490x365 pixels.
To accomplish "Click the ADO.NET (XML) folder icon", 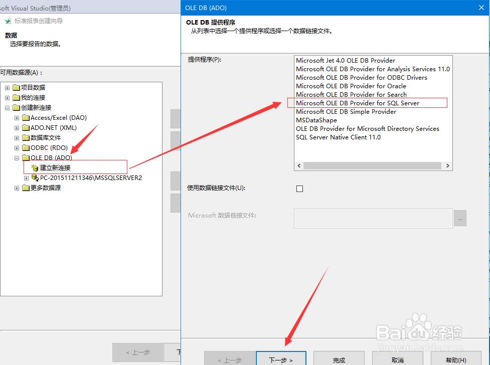I will 27,127.
